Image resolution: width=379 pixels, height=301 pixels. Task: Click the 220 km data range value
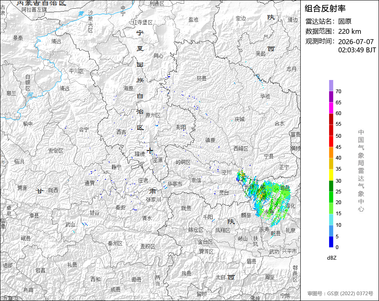pyautogui.click(x=349, y=31)
